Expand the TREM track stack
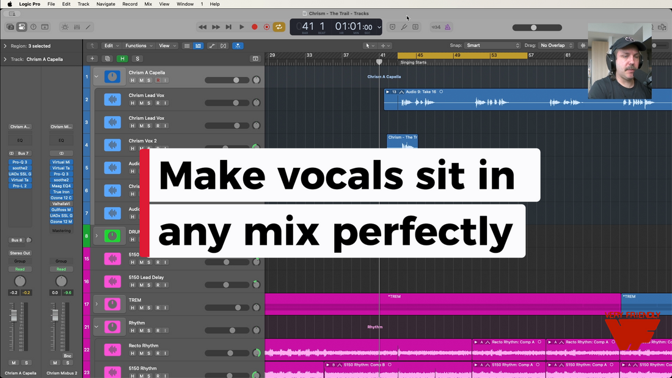Screen dimensions: 672x378 (x=97, y=304)
